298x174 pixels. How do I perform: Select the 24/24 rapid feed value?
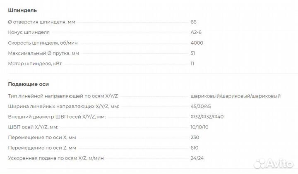tap(197, 158)
